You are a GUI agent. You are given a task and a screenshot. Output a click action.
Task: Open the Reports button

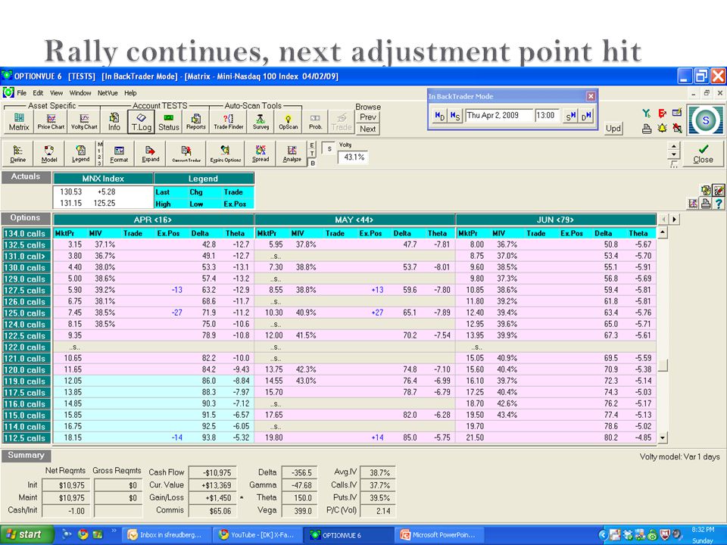click(x=195, y=122)
